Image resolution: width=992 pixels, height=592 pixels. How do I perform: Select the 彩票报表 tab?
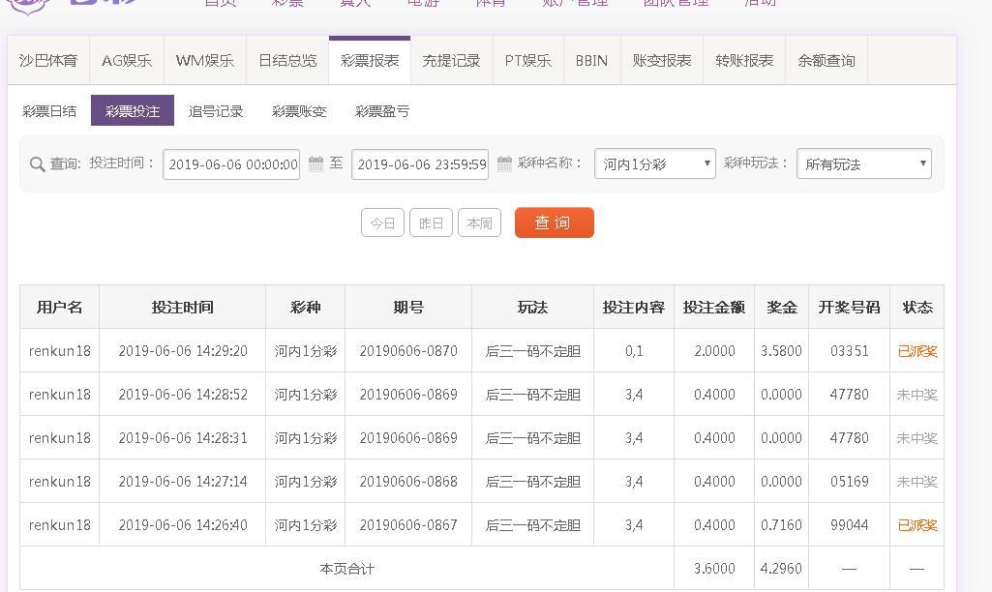[x=370, y=61]
